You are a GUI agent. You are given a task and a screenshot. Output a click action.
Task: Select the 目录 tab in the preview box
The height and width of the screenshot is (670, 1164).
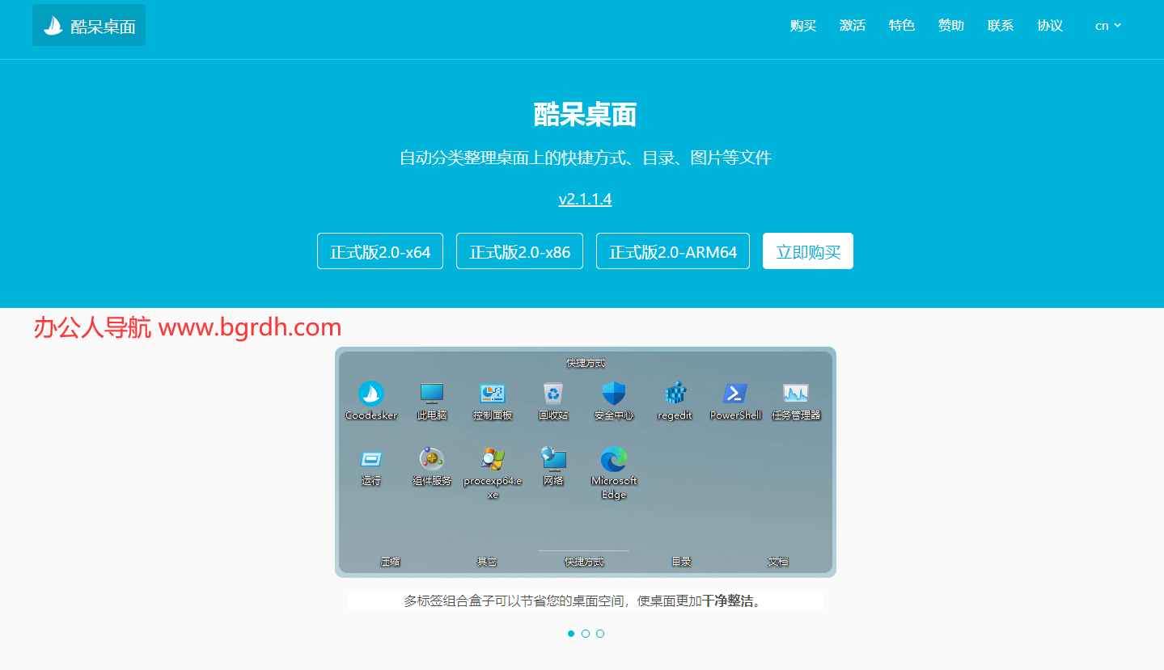[681, 562]
